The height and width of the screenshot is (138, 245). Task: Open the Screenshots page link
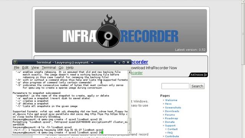pos(173,107)
